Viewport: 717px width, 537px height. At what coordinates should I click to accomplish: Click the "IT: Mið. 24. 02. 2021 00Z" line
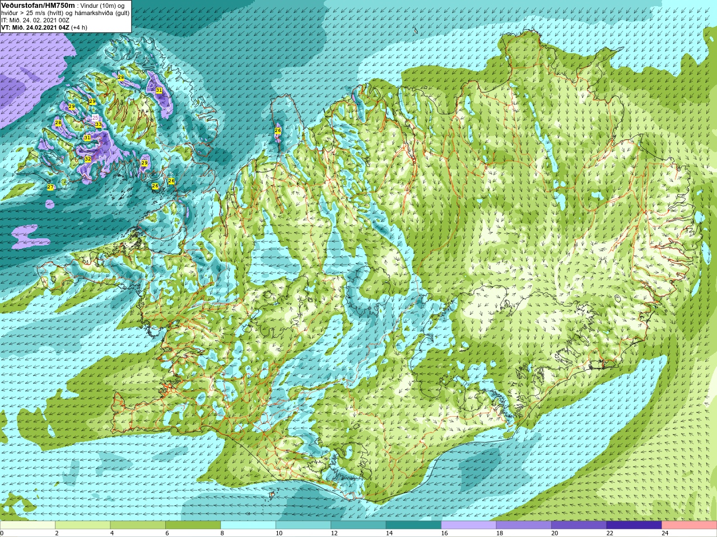[35, 20]
